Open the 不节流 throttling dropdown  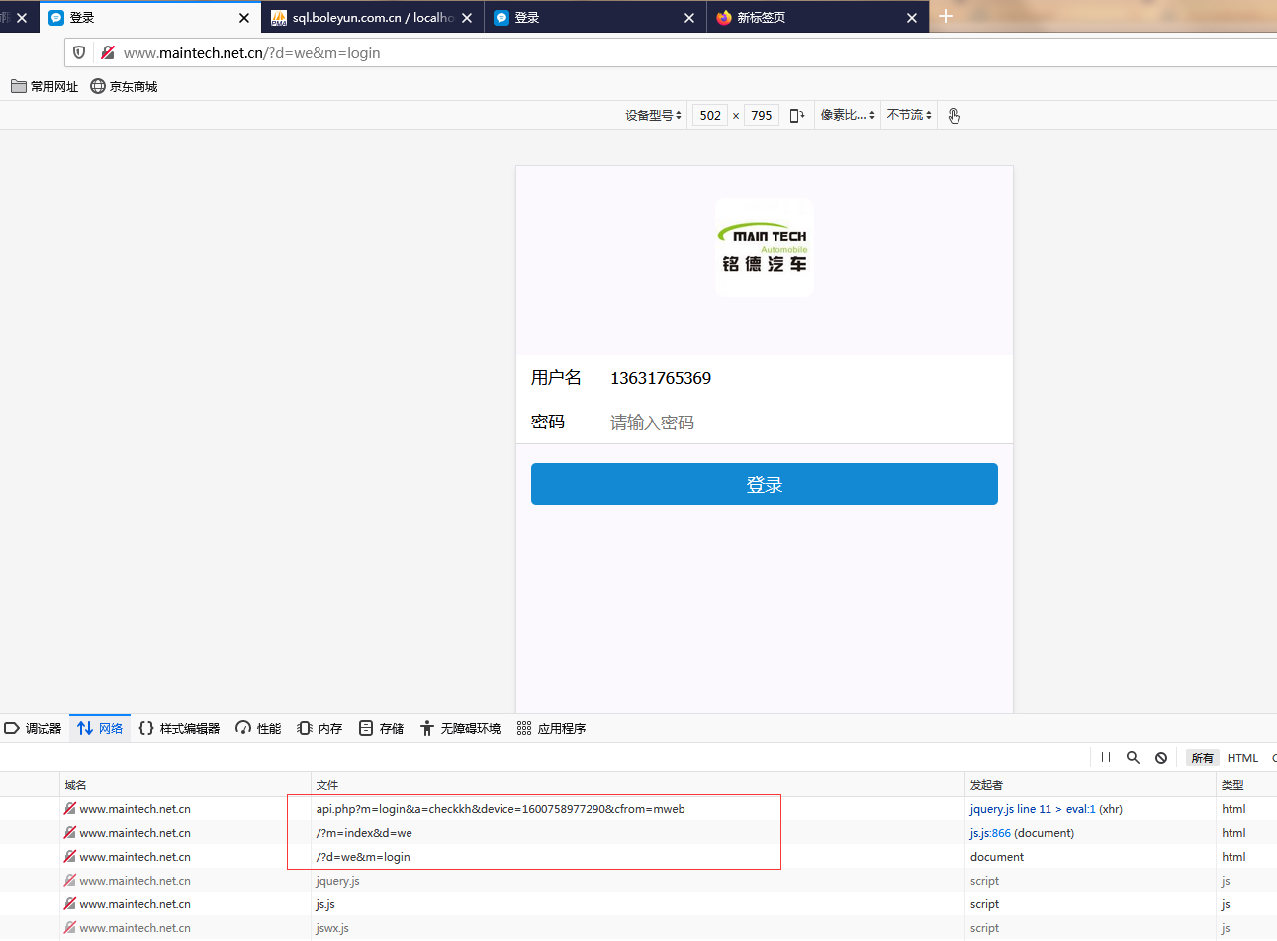pyautogui.click(x=909, y=116)
